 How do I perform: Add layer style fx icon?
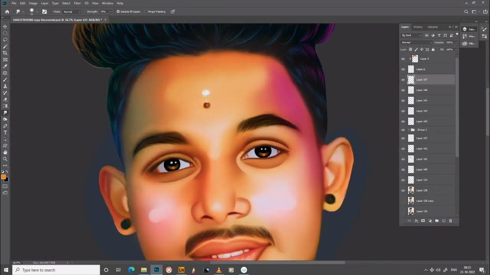click(x=416, y=221)
